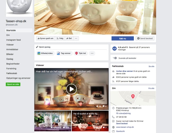Open Billeder in the sidebar
The width and height of the screenshot is (172, 133).
point(10,54)
